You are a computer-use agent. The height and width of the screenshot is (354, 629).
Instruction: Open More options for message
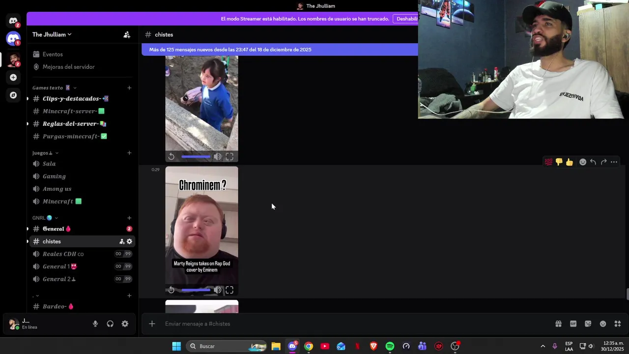614,162
